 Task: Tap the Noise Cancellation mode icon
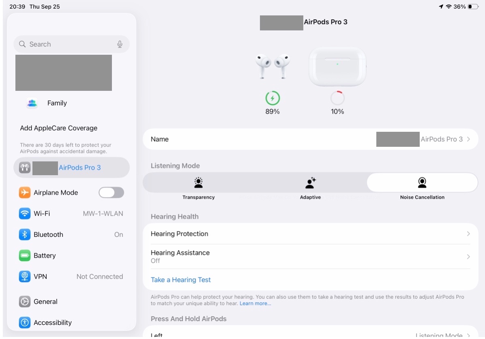(x=422, y=182)
